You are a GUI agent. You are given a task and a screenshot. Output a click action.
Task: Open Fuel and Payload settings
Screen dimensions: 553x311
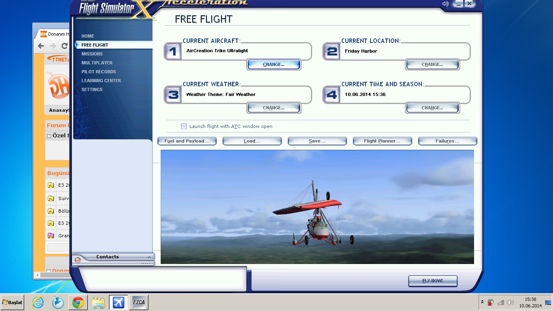pyautogui.click(x=187, y=141)
